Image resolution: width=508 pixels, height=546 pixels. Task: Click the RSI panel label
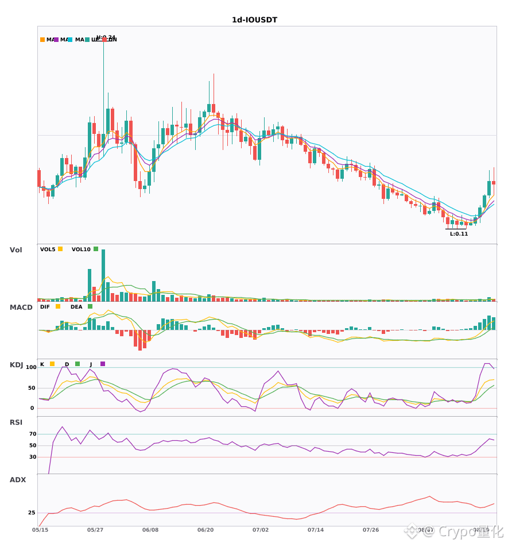16,422
